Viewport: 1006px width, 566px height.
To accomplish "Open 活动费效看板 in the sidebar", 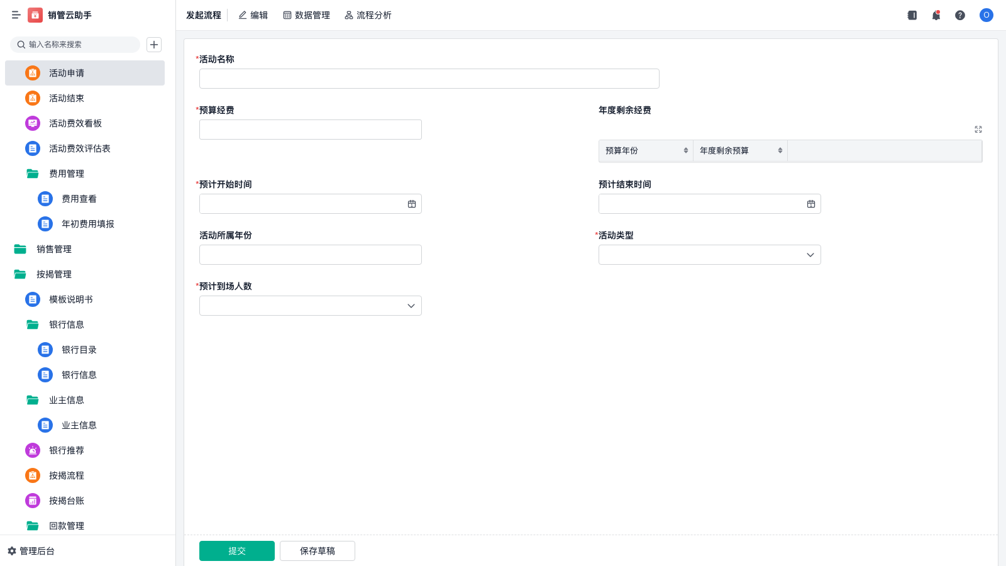I will pyautogui.click(x=75, y=123).
